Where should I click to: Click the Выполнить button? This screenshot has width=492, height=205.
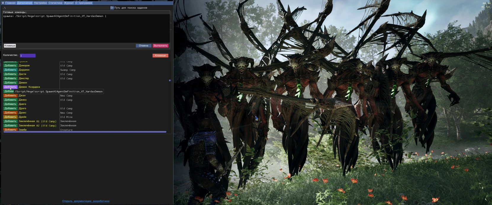pyautogui.click(x=160, y=45)
